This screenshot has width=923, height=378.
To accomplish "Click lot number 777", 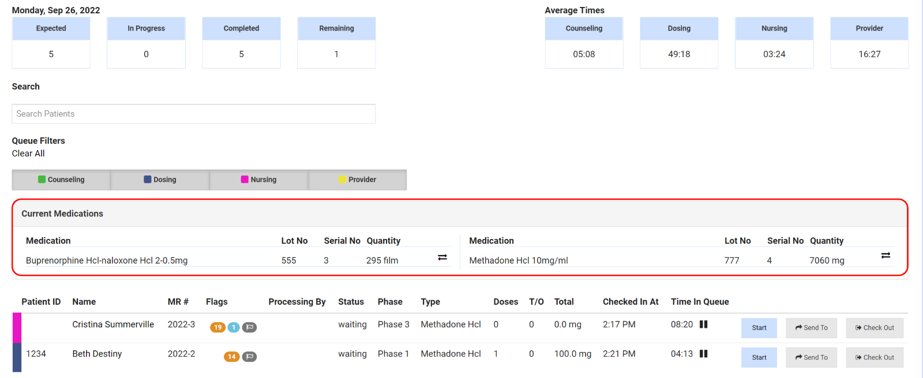I will 731,260.
